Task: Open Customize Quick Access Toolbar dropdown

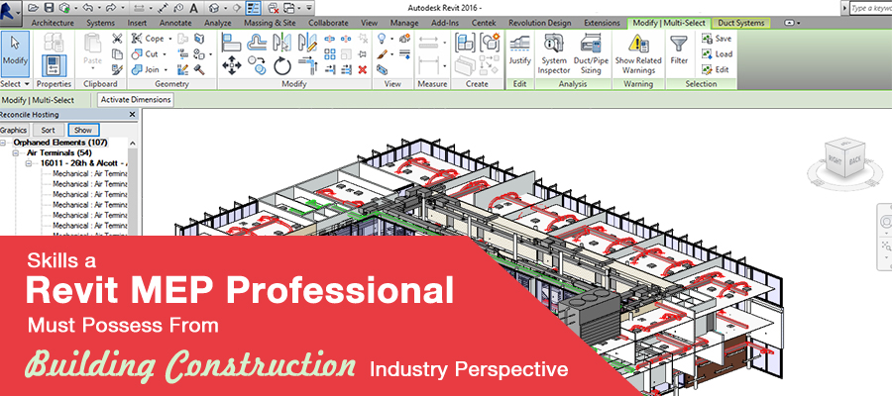Action: point(308,8)
